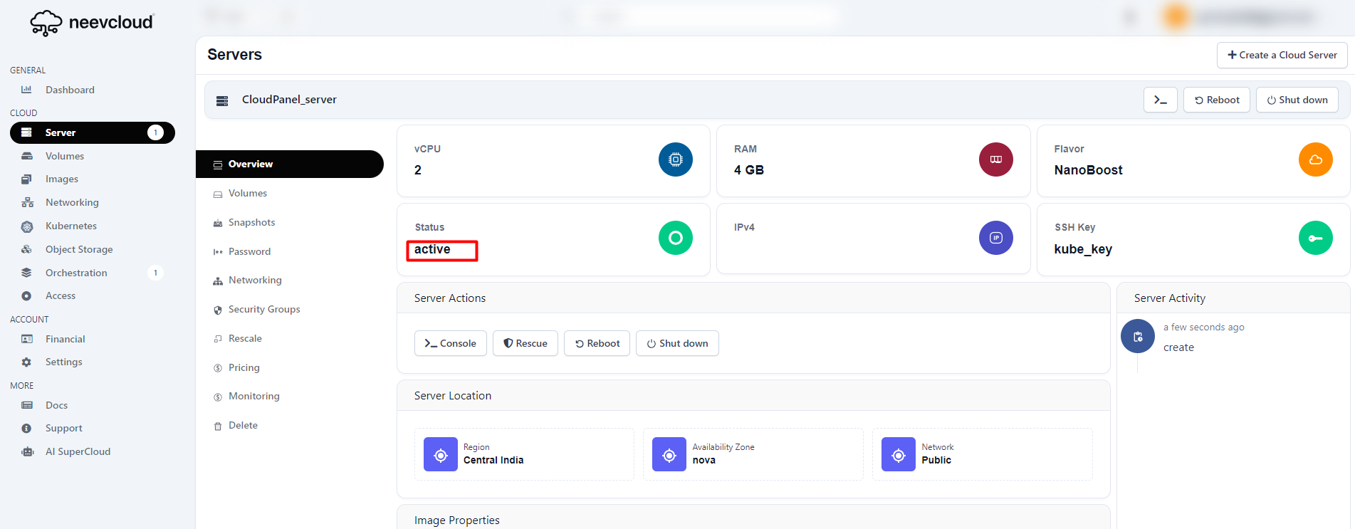Click the Server Activity clipboard icon
The height and width of the screenshot is (529, 1355).
1137,337
